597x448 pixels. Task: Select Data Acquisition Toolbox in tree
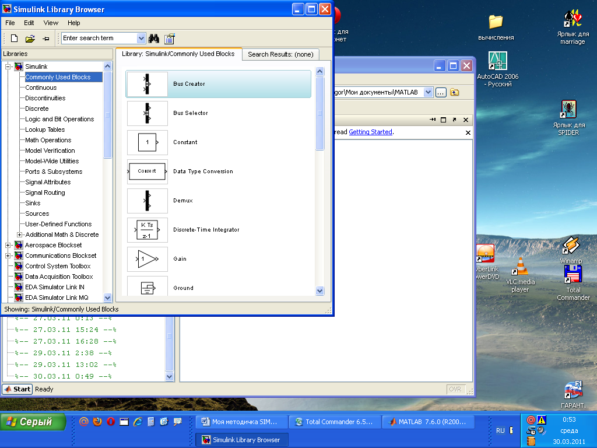(x=59, y=276)
